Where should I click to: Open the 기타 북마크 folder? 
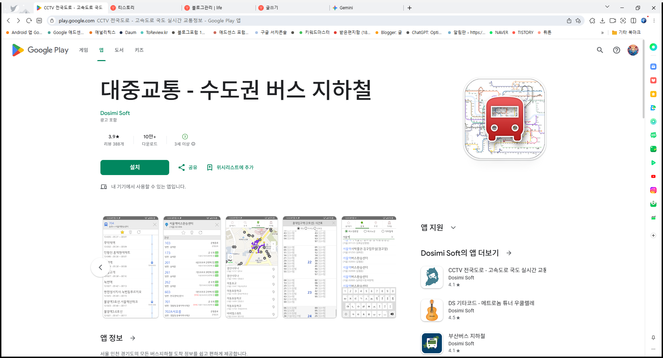(626, 33)
